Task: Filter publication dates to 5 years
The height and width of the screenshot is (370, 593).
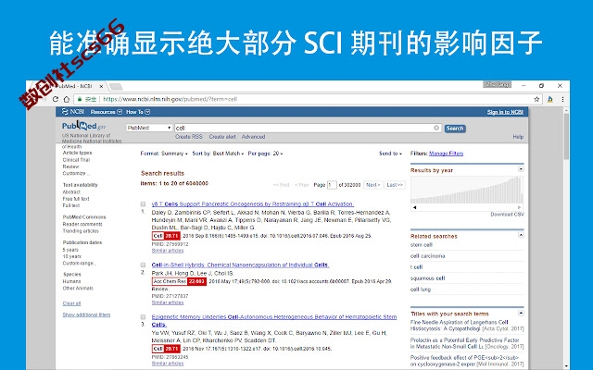Action: (x=70, y=250)
